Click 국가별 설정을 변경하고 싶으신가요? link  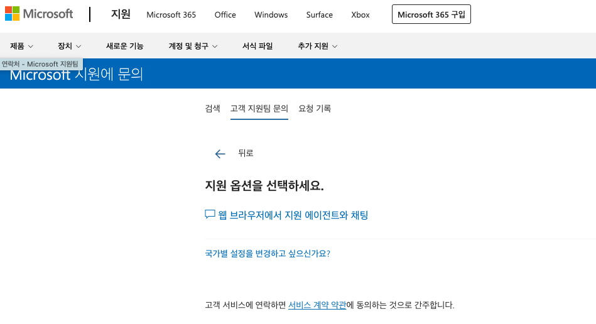[x=268, y=253]
